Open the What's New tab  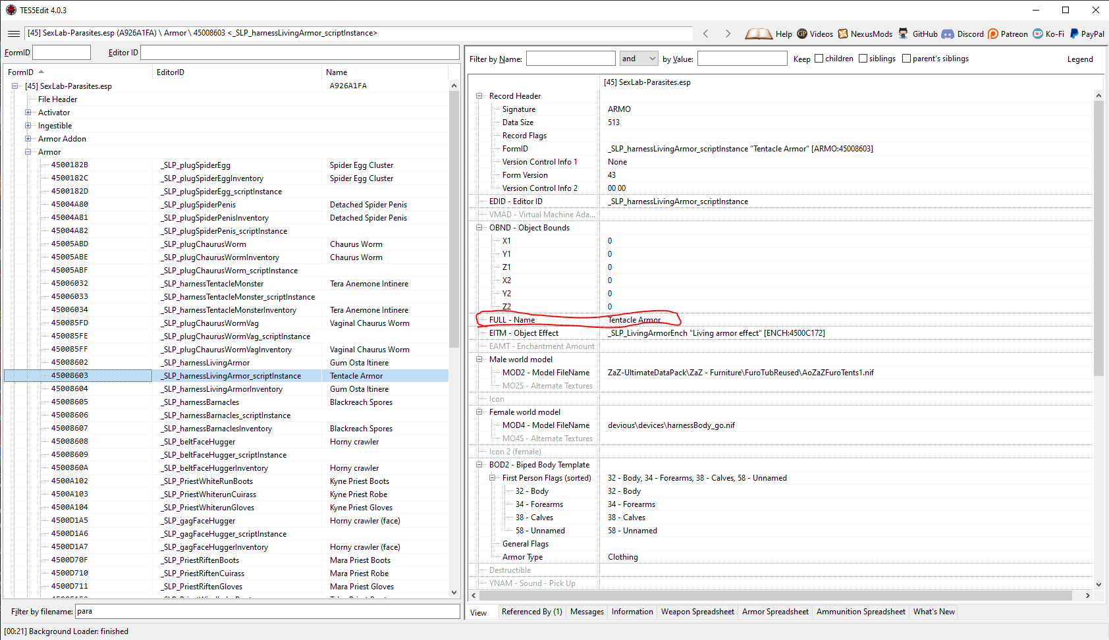click(x=934, y=612)
